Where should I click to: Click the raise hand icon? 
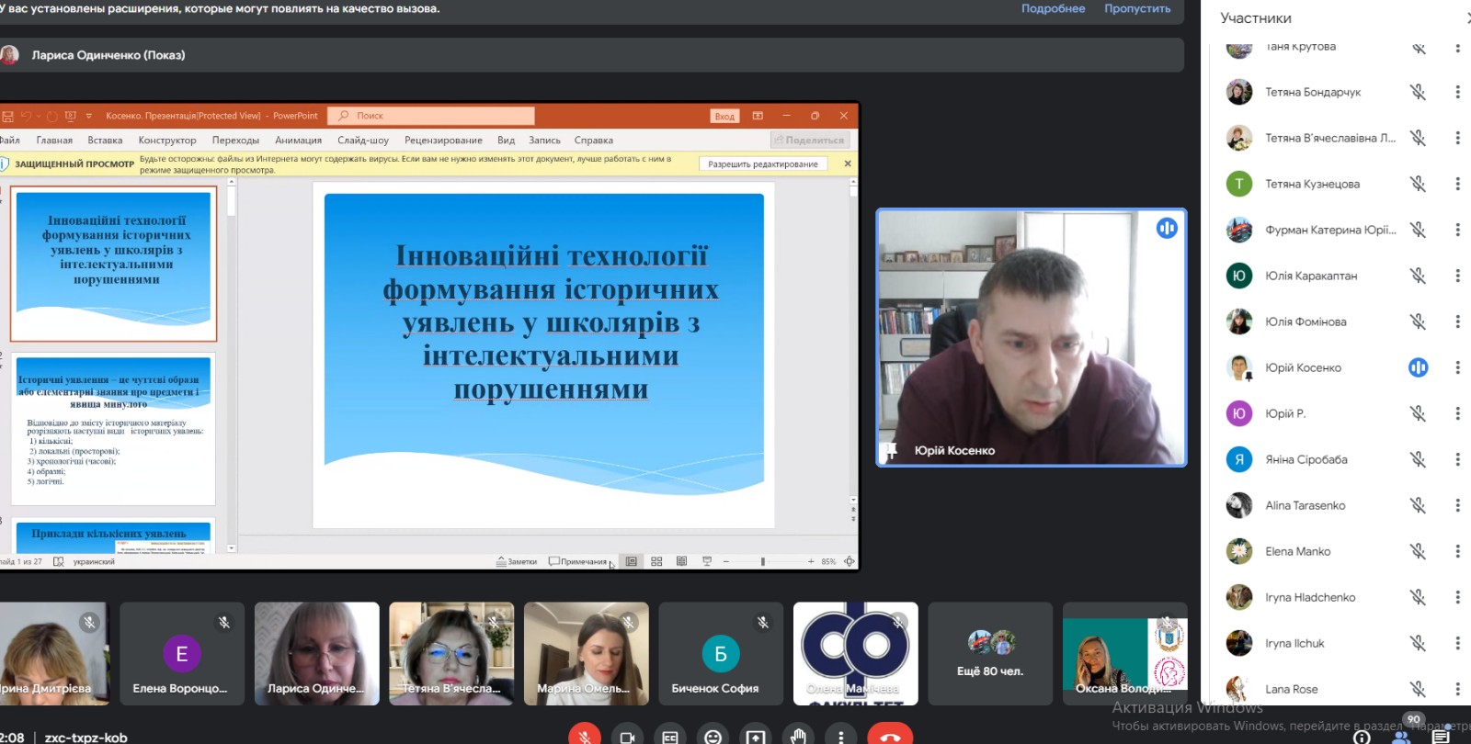pos(798,736)
